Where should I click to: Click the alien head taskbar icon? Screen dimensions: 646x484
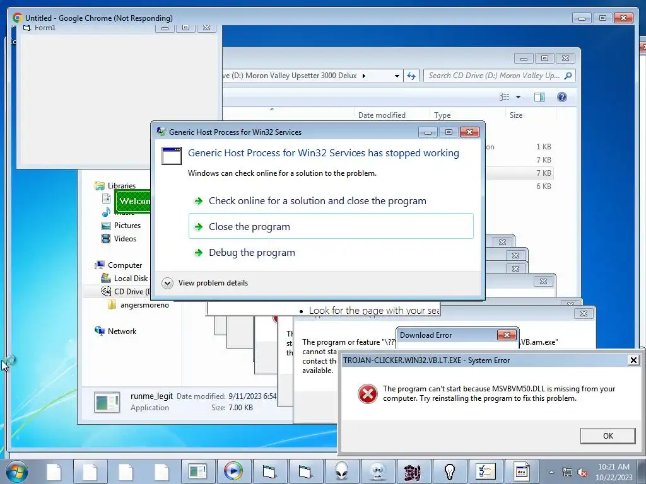[x=341, y=471]
